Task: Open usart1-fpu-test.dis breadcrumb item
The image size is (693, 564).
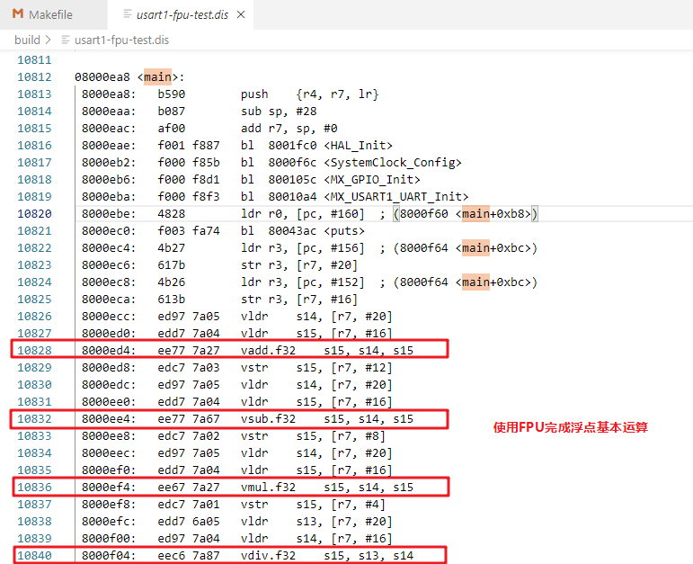Action: [x=121, y=40]
